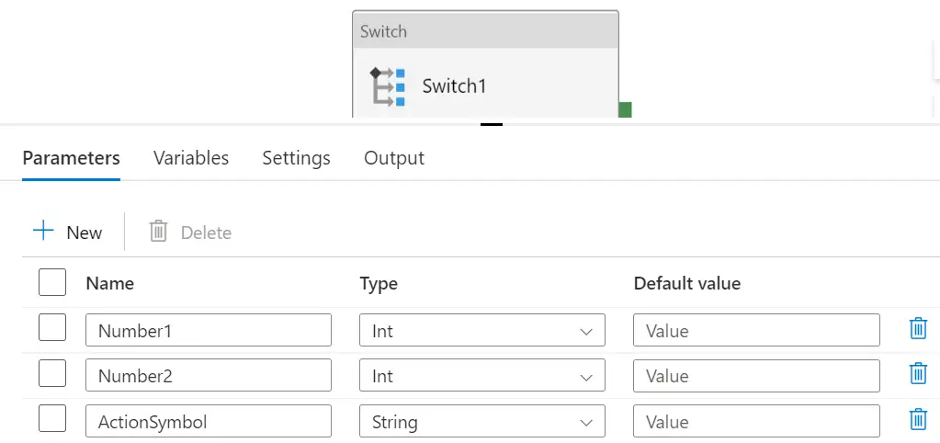Tick the select-all header checkbox
The width and height of the screenshot is (940, 443).
tap(52, 282)
